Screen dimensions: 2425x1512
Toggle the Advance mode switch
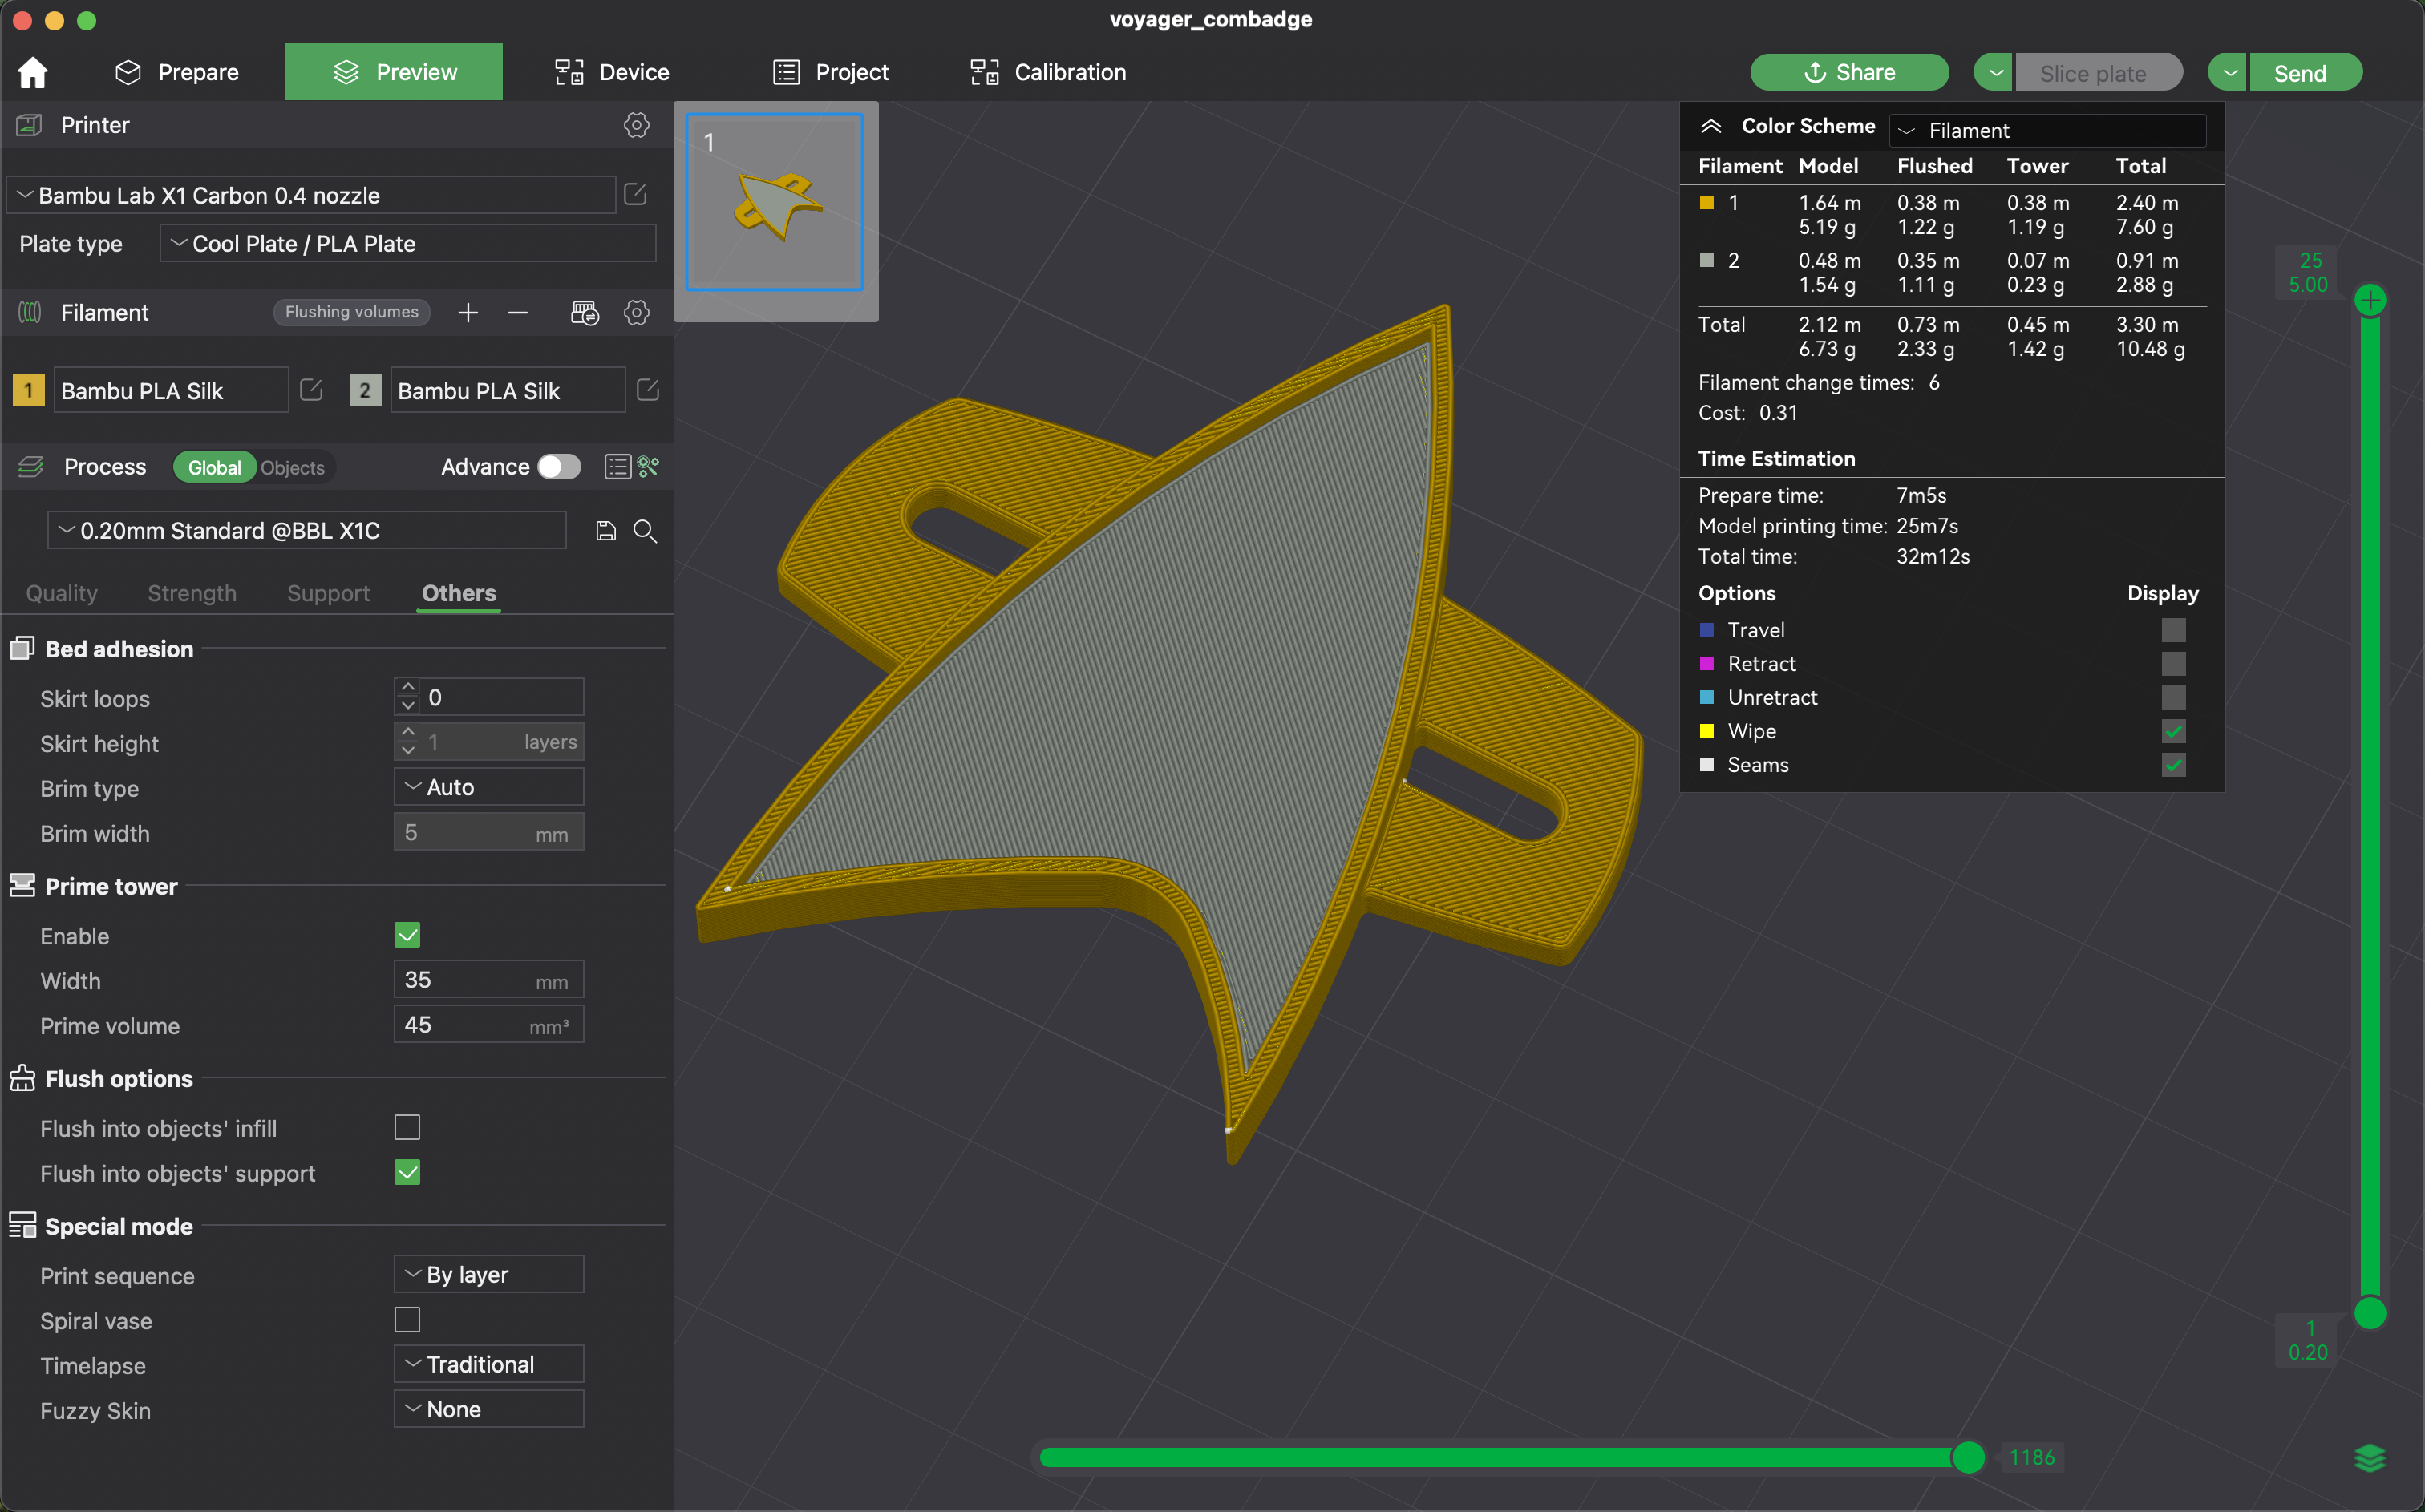tap(558, 467)
